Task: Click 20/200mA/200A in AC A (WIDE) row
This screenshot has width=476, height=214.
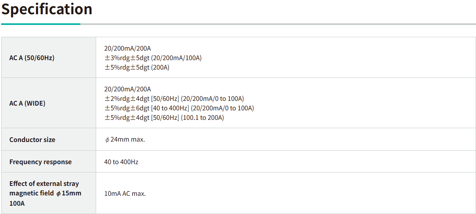Action: pyautogui.click(x=127, y=89)
